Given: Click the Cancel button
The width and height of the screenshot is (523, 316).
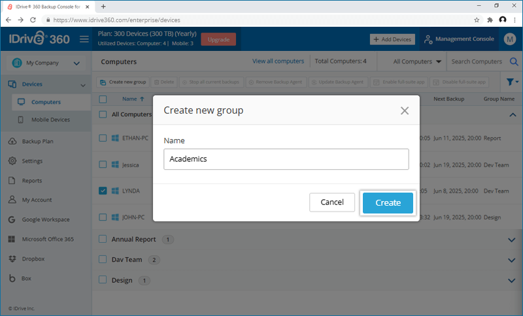Looking at the screenshot, I should [332, 203].
